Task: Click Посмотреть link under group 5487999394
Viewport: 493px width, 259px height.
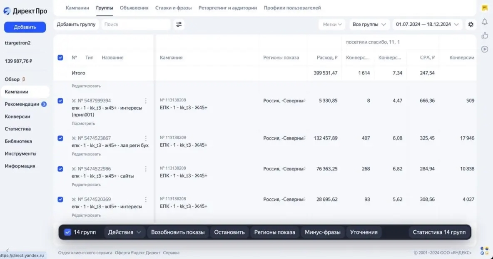Action: point(83,124)
